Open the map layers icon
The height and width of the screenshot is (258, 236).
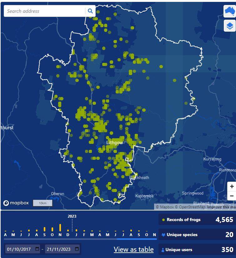[x=230, y=26]
